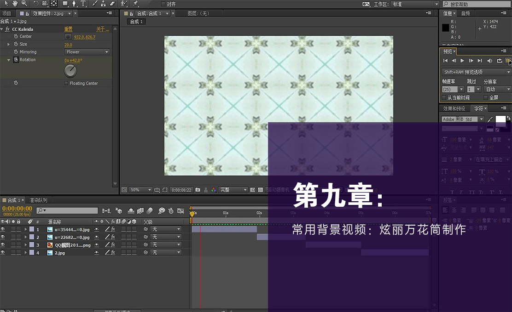Screen dimensions: 512x312
Task: Click the Center value 932.0,826.7
Action: tap(85, 37)
